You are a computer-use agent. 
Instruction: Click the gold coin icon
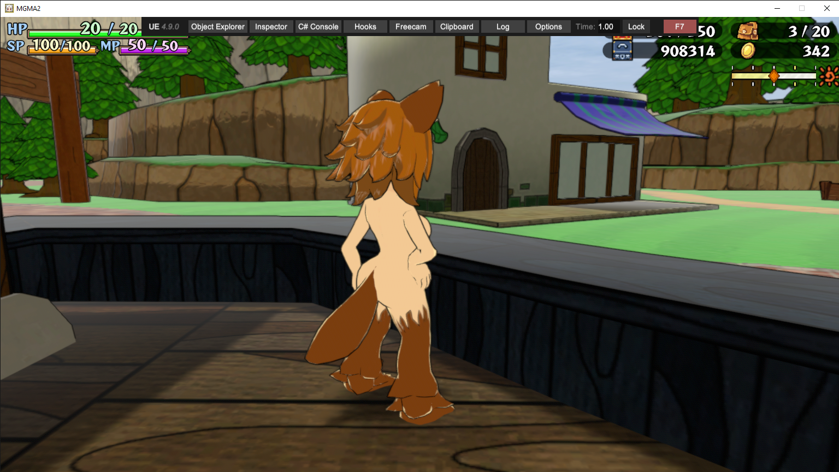pyautogui.click(x=748, y=51)
